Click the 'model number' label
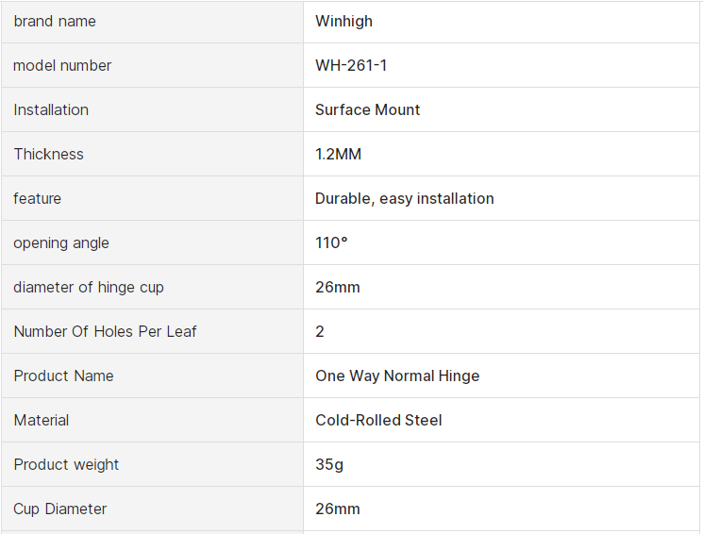This screenshot has height=534, width=703. click(62, 65)
